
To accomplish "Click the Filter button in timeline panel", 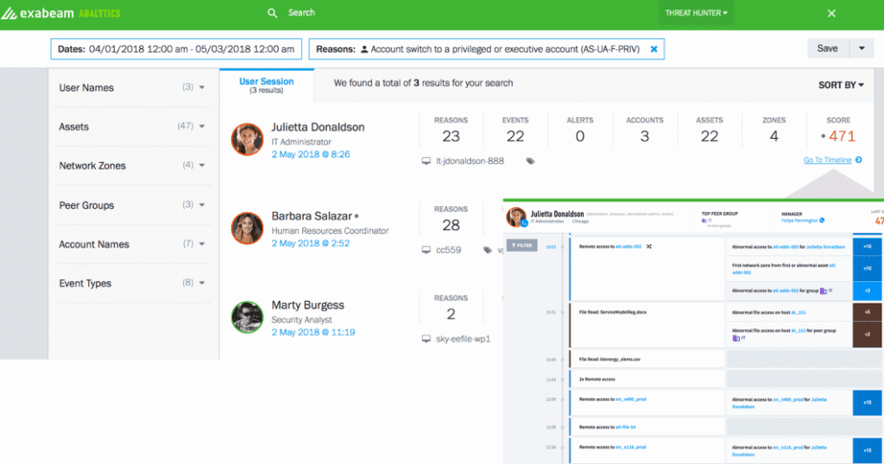I will point(521,246).
